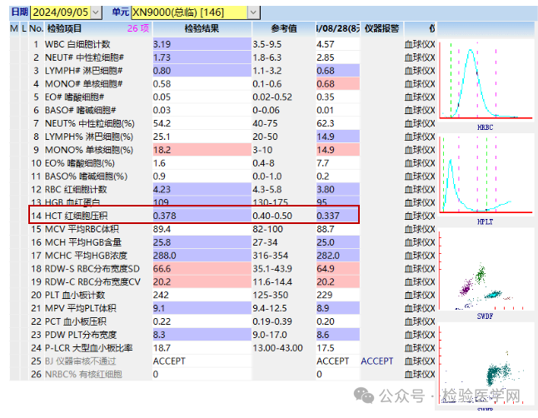Select the HCT 红细胞压积 row

click(x=223, y=216)
